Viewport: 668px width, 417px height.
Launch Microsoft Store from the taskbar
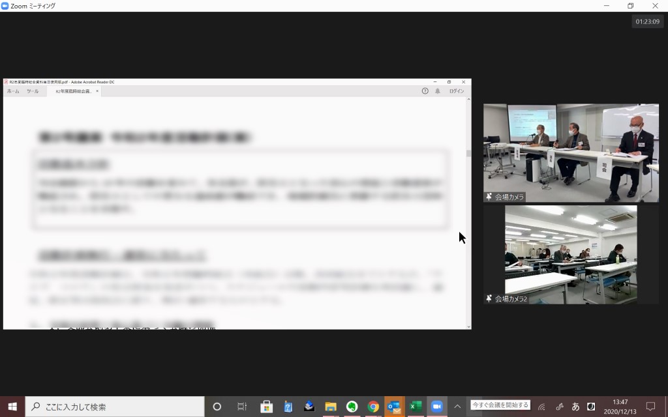coord(267,407)
